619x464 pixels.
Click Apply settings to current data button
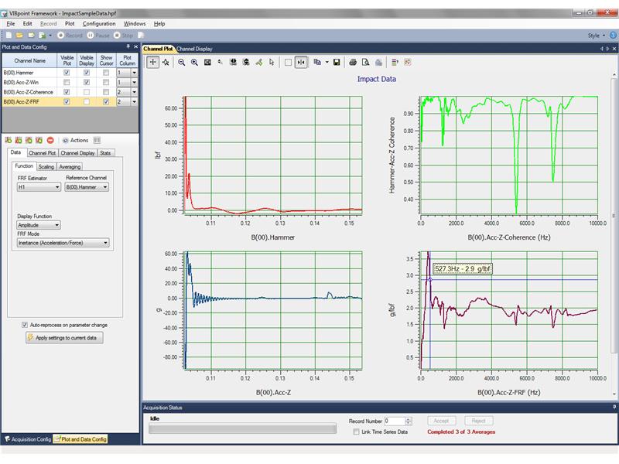64,338
